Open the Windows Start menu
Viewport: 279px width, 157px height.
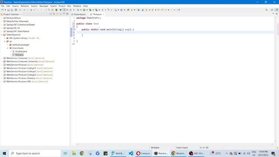click(4, 153)
